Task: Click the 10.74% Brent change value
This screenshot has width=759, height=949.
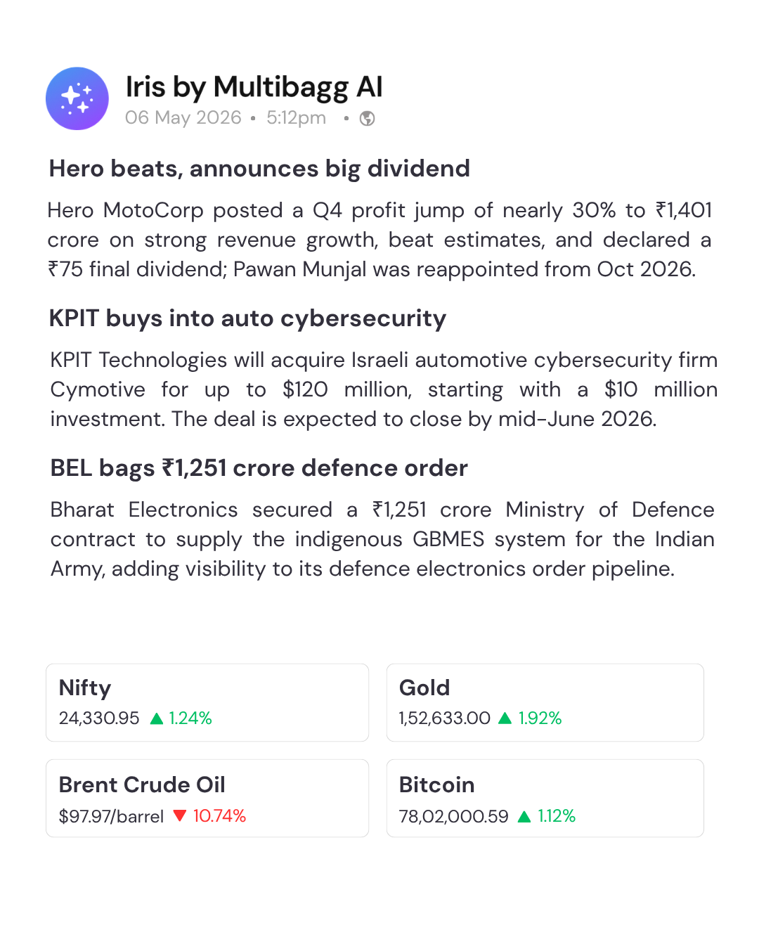Action: [219, 815]
